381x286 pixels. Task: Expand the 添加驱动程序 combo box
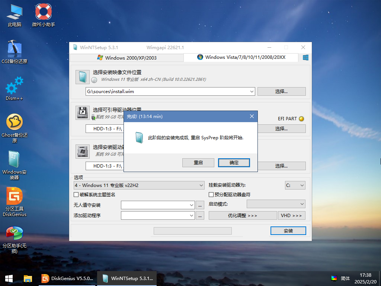(x=192, y=216)
